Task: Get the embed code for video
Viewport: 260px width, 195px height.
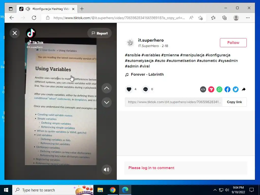Action: click(x=203, y=89)
